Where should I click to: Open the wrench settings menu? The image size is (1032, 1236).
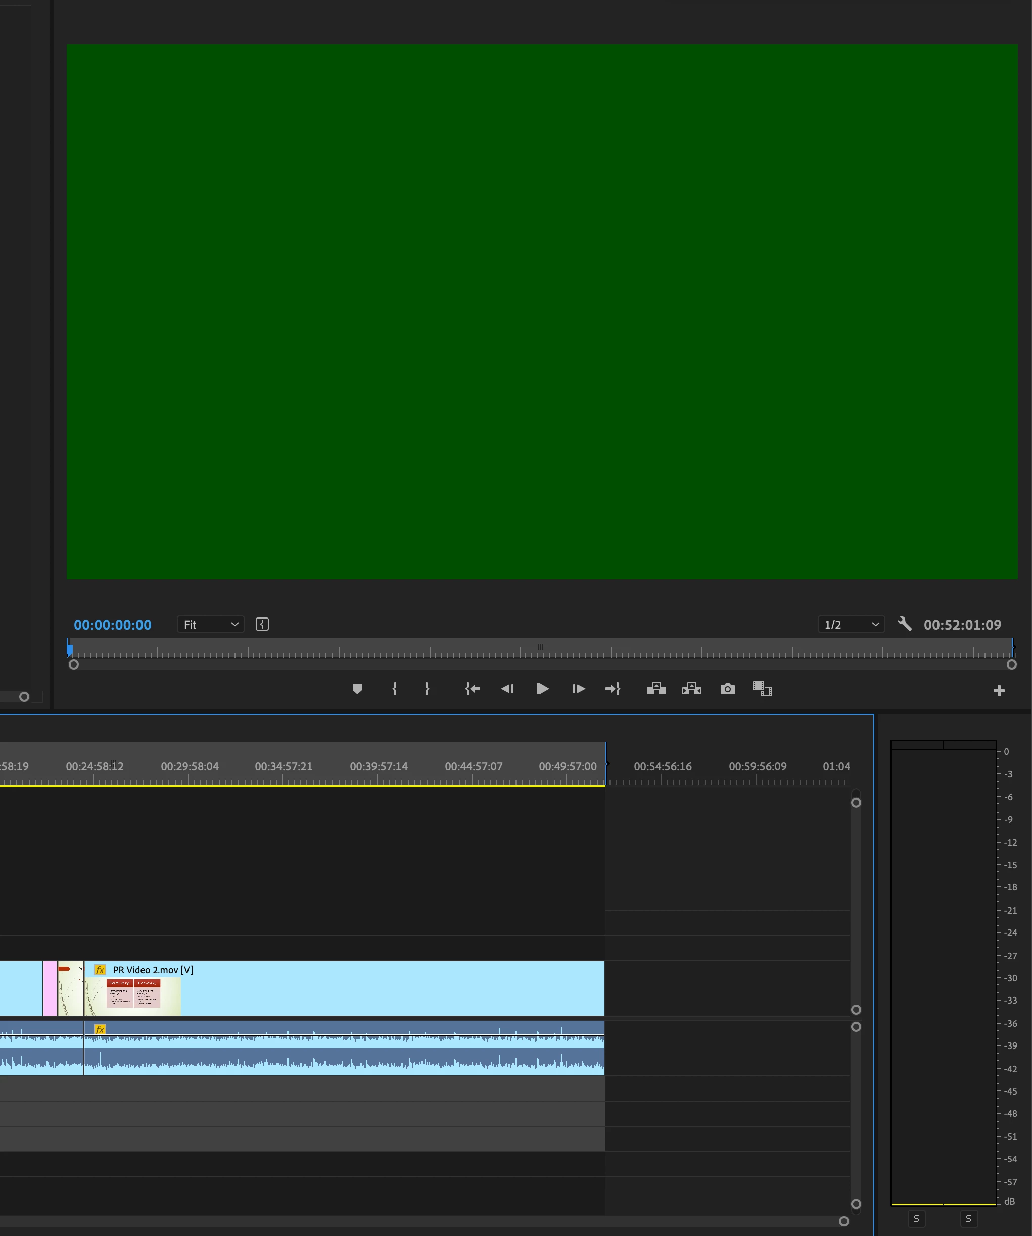[904, 624]
